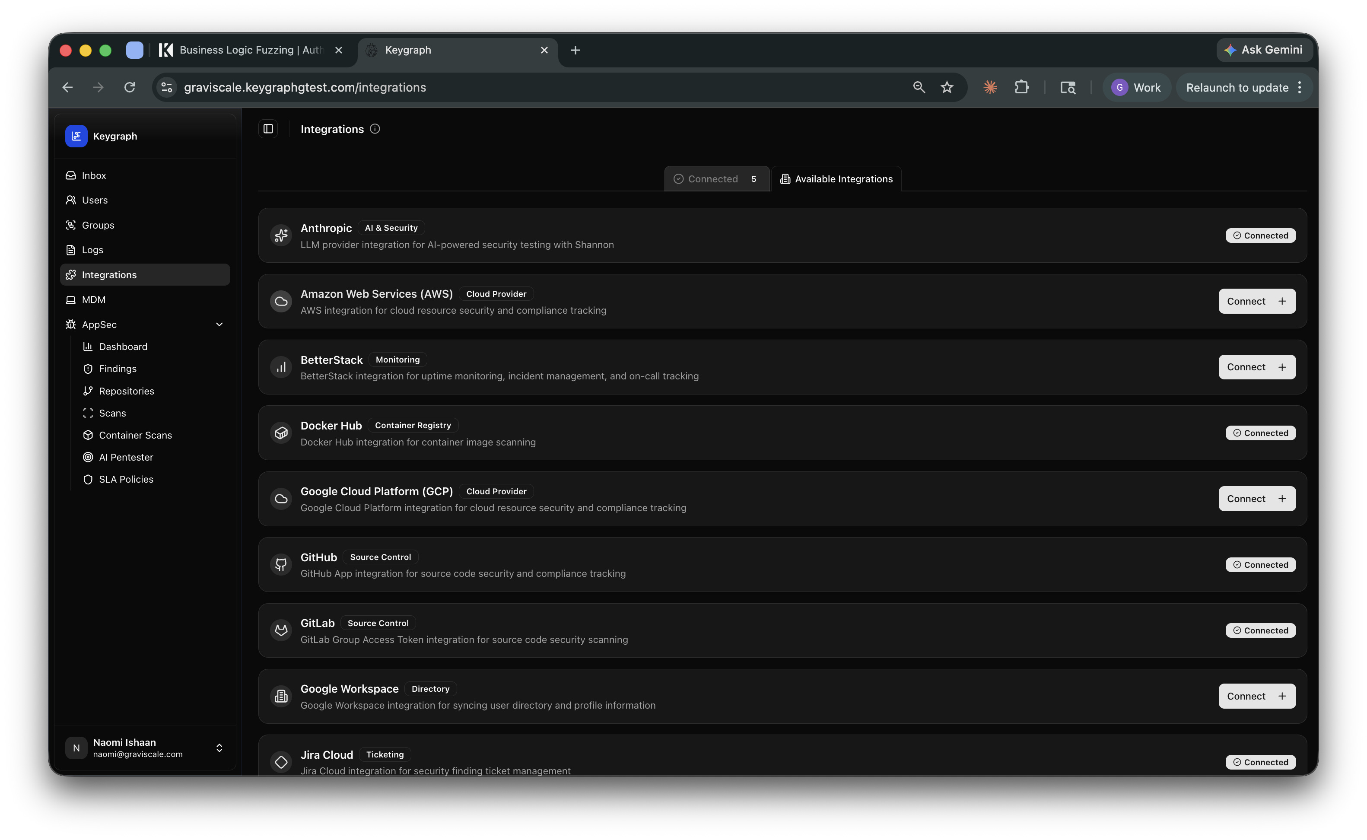Go back in browser history
Viewport: 1367px width, 840px height.
point(67,87)
